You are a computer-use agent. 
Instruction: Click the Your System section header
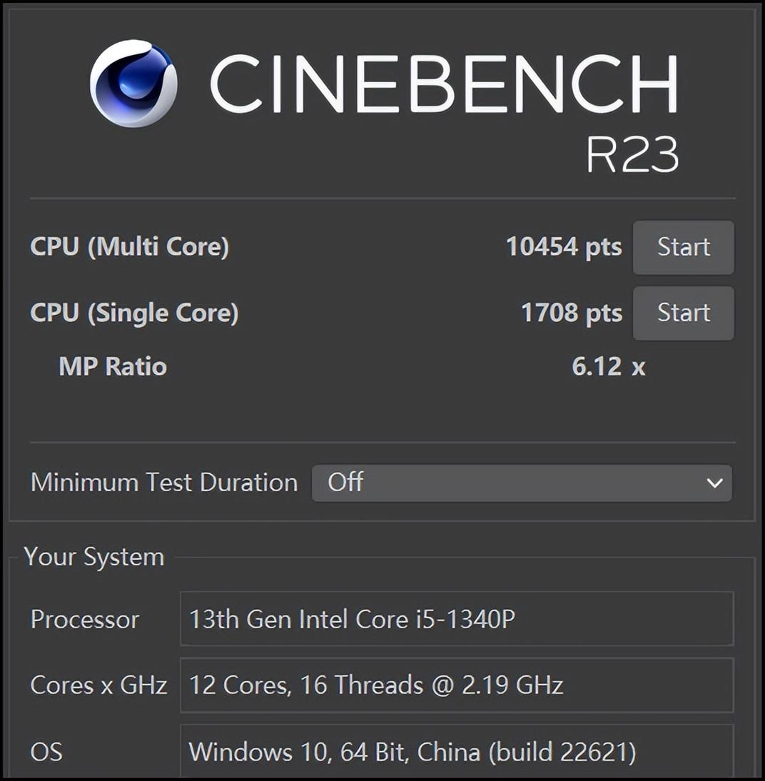pyautogui.click(x=94, y=557)
